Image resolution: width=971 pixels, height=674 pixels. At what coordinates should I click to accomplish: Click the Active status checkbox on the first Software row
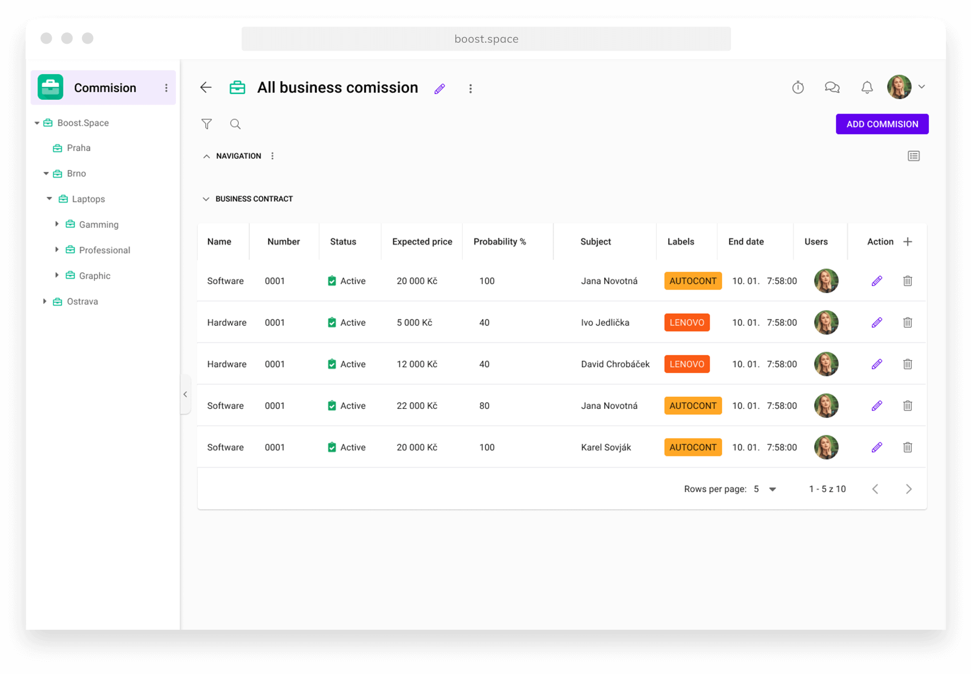[x=332, y=280]
